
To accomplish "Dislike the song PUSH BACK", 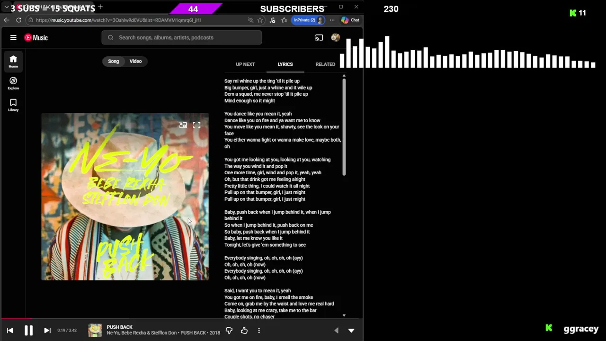I will tap(229, 331).
